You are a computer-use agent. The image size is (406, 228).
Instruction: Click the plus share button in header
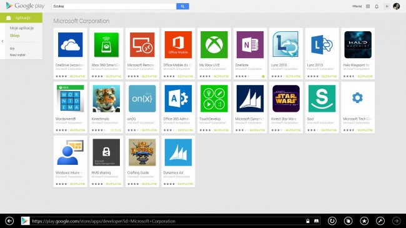coord(387,6)
